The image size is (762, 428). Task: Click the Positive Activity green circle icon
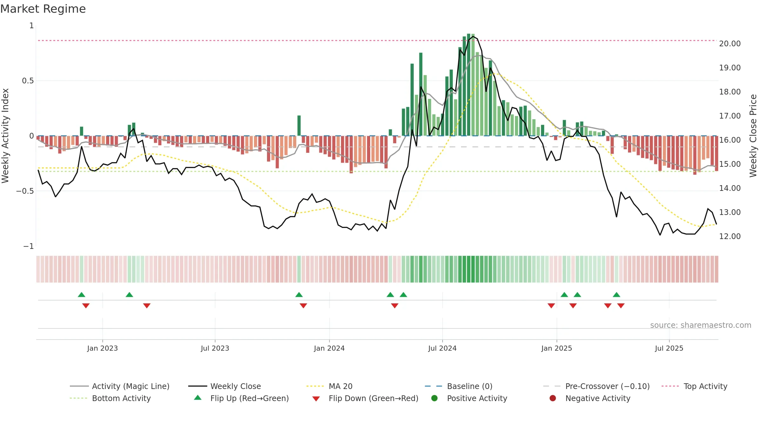(x=434, y=398)
